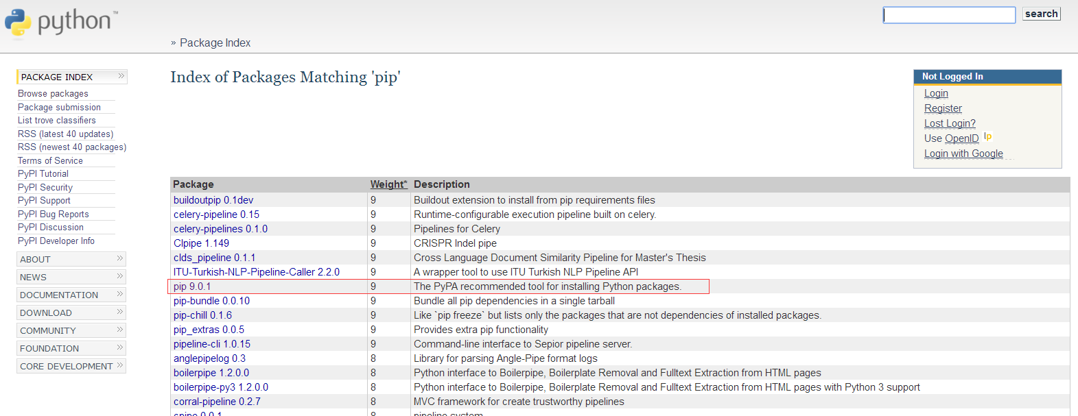Open Browse packages link

pos(53,93)
